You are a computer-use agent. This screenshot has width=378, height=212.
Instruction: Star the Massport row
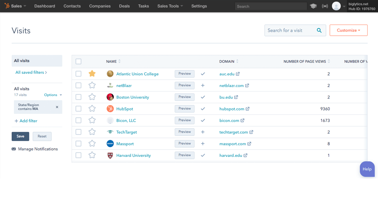pyautogui.click(x=92, y=143)
